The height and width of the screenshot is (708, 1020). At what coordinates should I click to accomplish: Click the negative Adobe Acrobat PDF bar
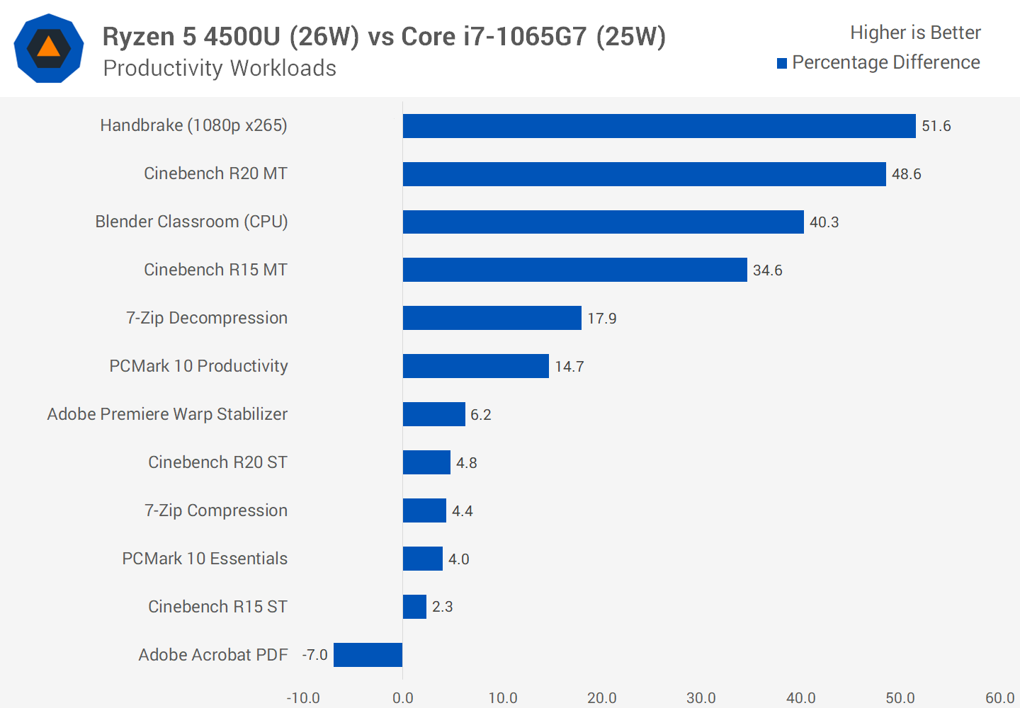coord(368,655)
